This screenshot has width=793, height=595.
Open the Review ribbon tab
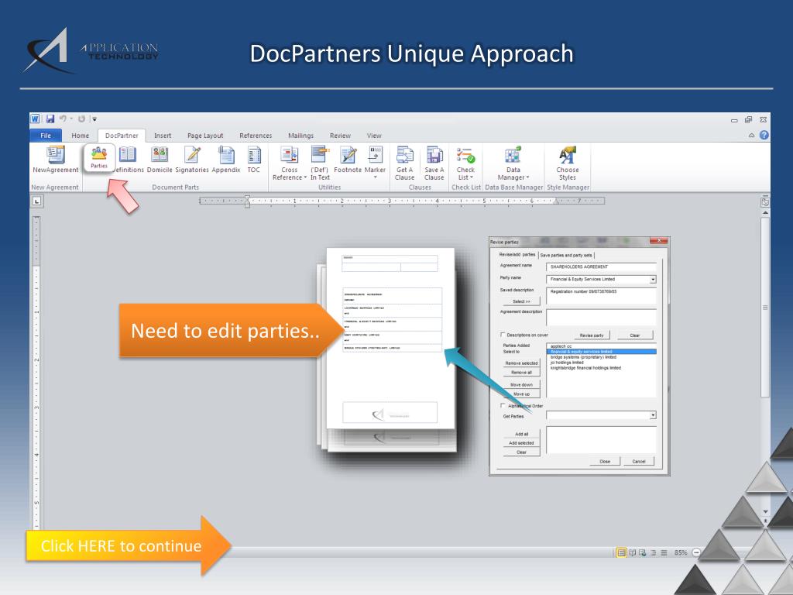(340, 136)
